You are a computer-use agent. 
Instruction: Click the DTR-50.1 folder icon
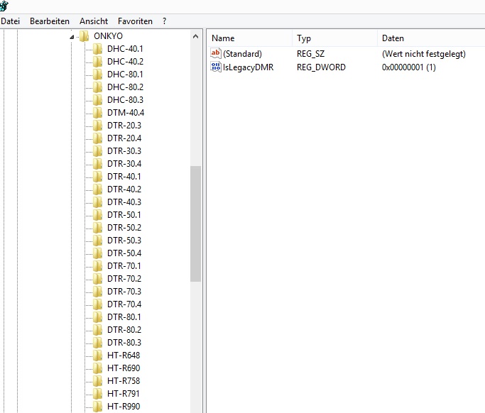click(x=97, y=215)
